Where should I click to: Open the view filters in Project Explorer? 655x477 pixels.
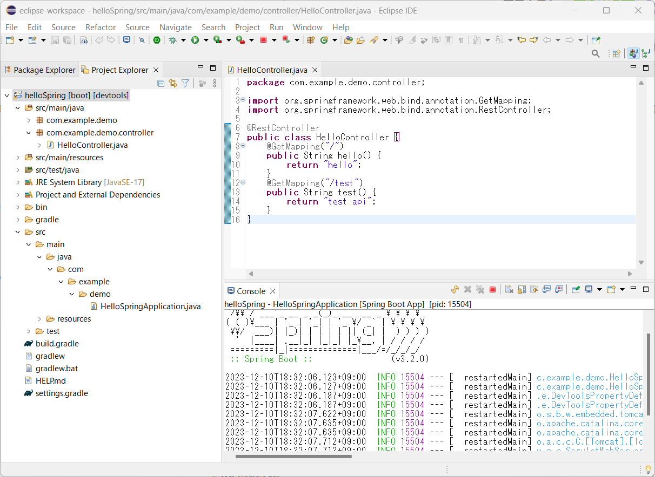click(x=185, y=84)
